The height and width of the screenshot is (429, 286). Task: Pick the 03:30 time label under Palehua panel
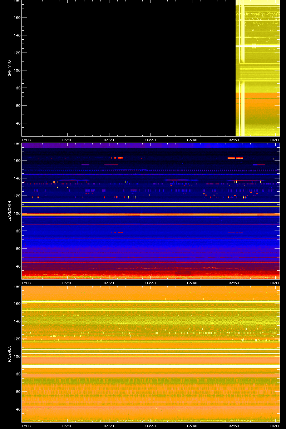(151, 426)
